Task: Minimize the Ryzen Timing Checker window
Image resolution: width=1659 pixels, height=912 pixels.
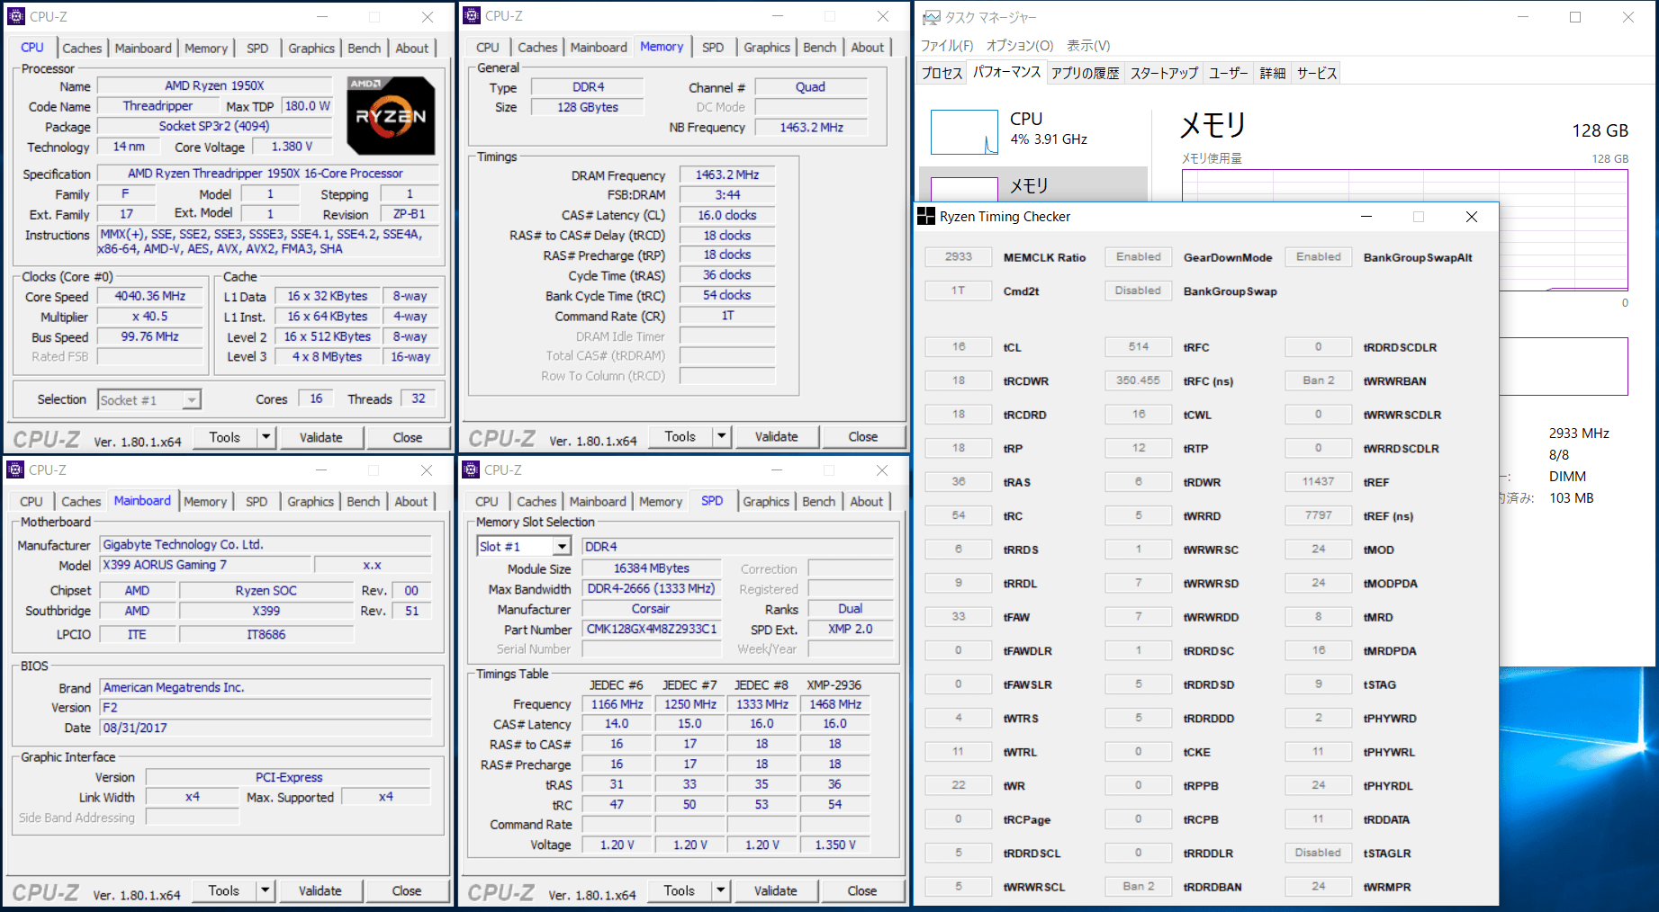Action: 1366,217
